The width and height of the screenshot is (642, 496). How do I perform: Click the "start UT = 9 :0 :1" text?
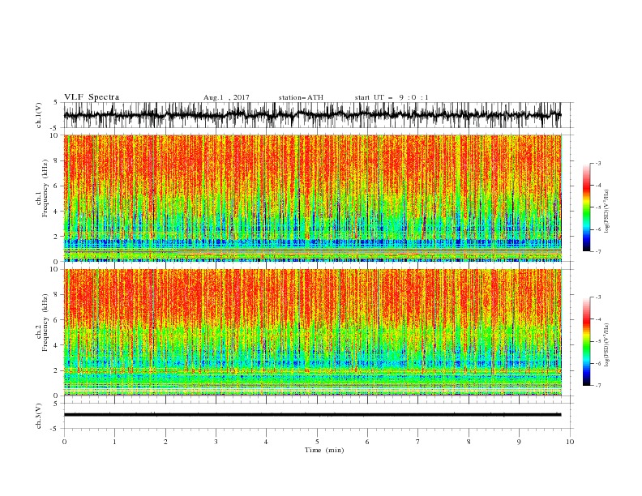[x=392, y=97]
